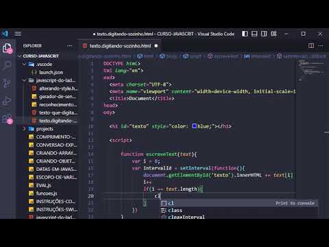Image resolution: width=329 pixels, height=247 pixels.
Task: Click the braces icon beside launch.json
Action: point(34,73)
